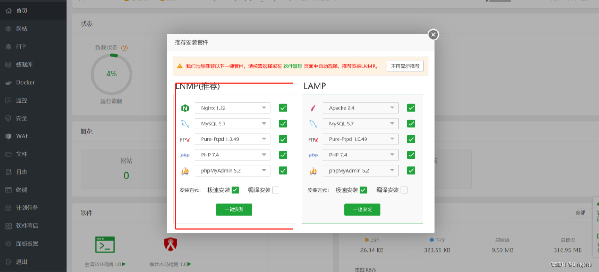Open 宝塔SSH终端 1.0 software item
Screen dimensions: 599x272
click(105, 251)
